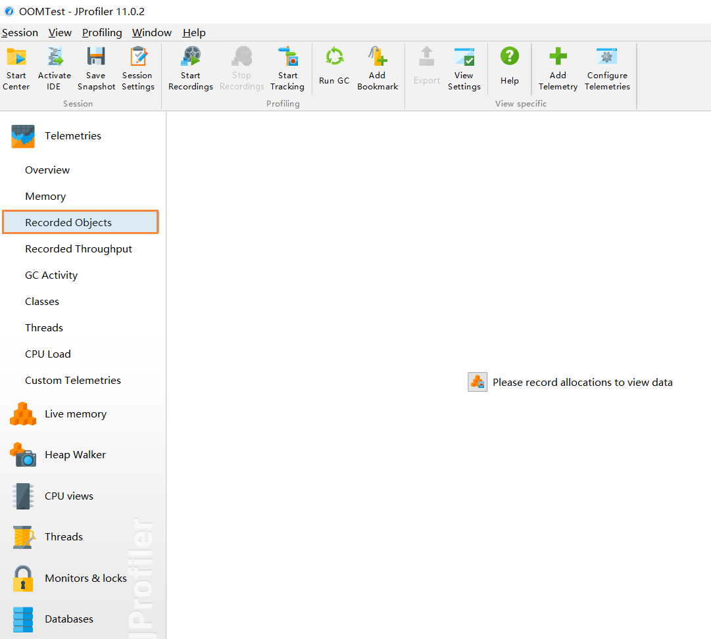Add Bookmark in the toolbar

click(x=378, y=68)
